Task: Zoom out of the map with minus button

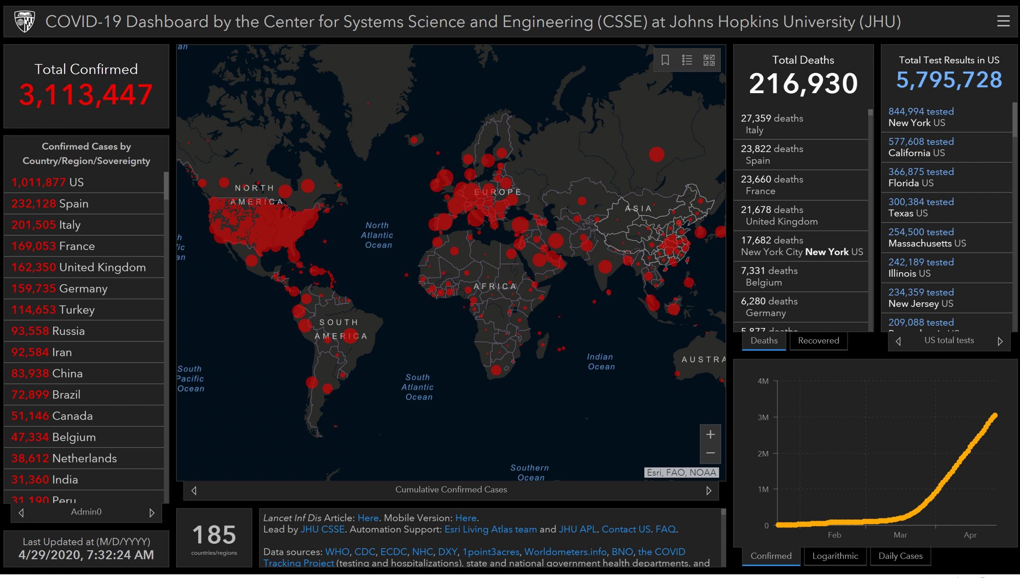Action: point(710,453)
